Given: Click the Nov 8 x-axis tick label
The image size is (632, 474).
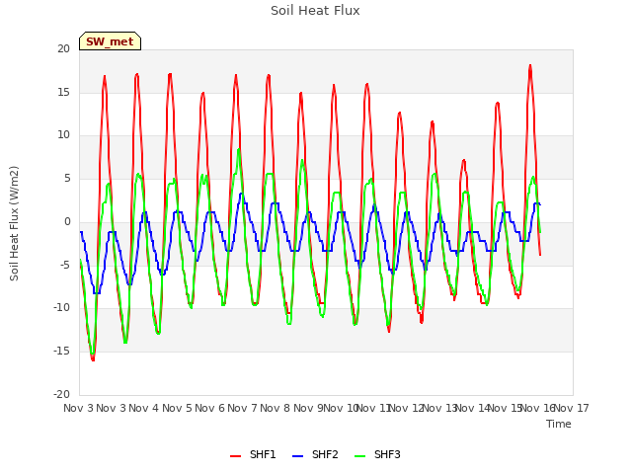Looking at the screenshot, I should tap(276, 408).
